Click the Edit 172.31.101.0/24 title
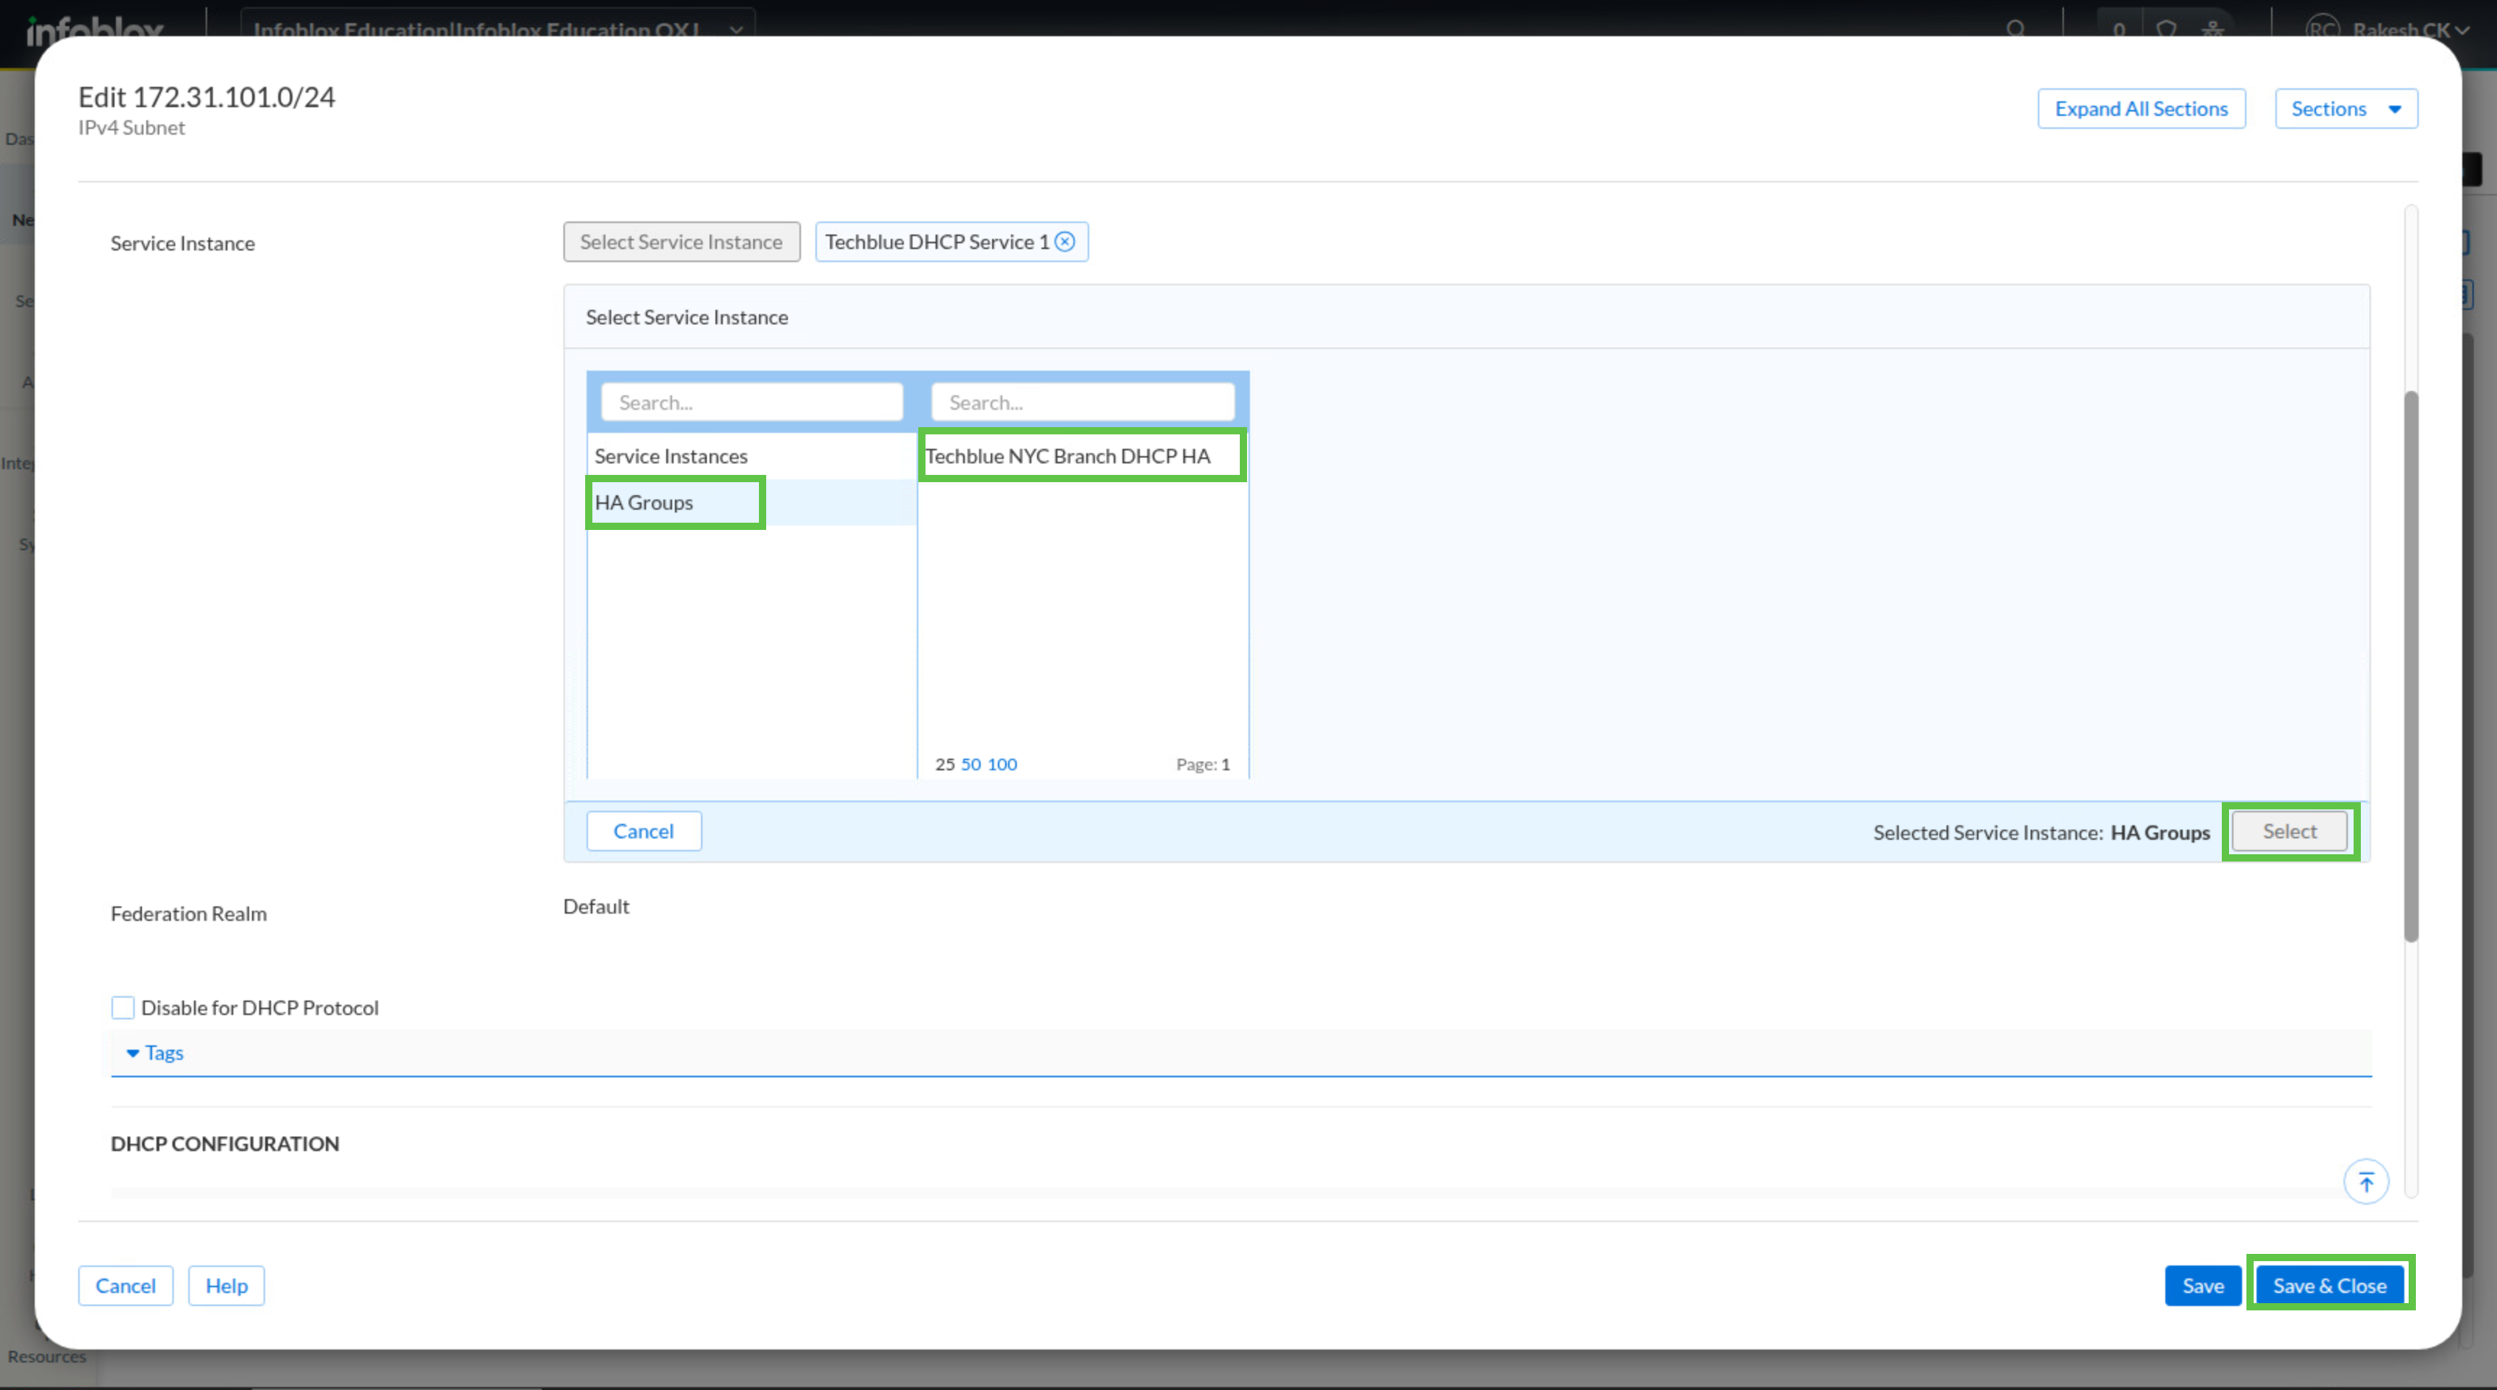This screenshot has height=1390, width=2497. tap(206, 97)
